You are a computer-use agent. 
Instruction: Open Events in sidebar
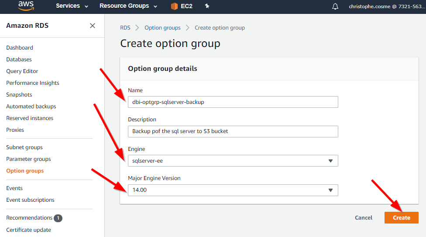pyautogui.click(x=14, y=188)
